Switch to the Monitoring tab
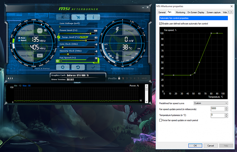Viewport: 237px width, 152px height. click(180, 12)
